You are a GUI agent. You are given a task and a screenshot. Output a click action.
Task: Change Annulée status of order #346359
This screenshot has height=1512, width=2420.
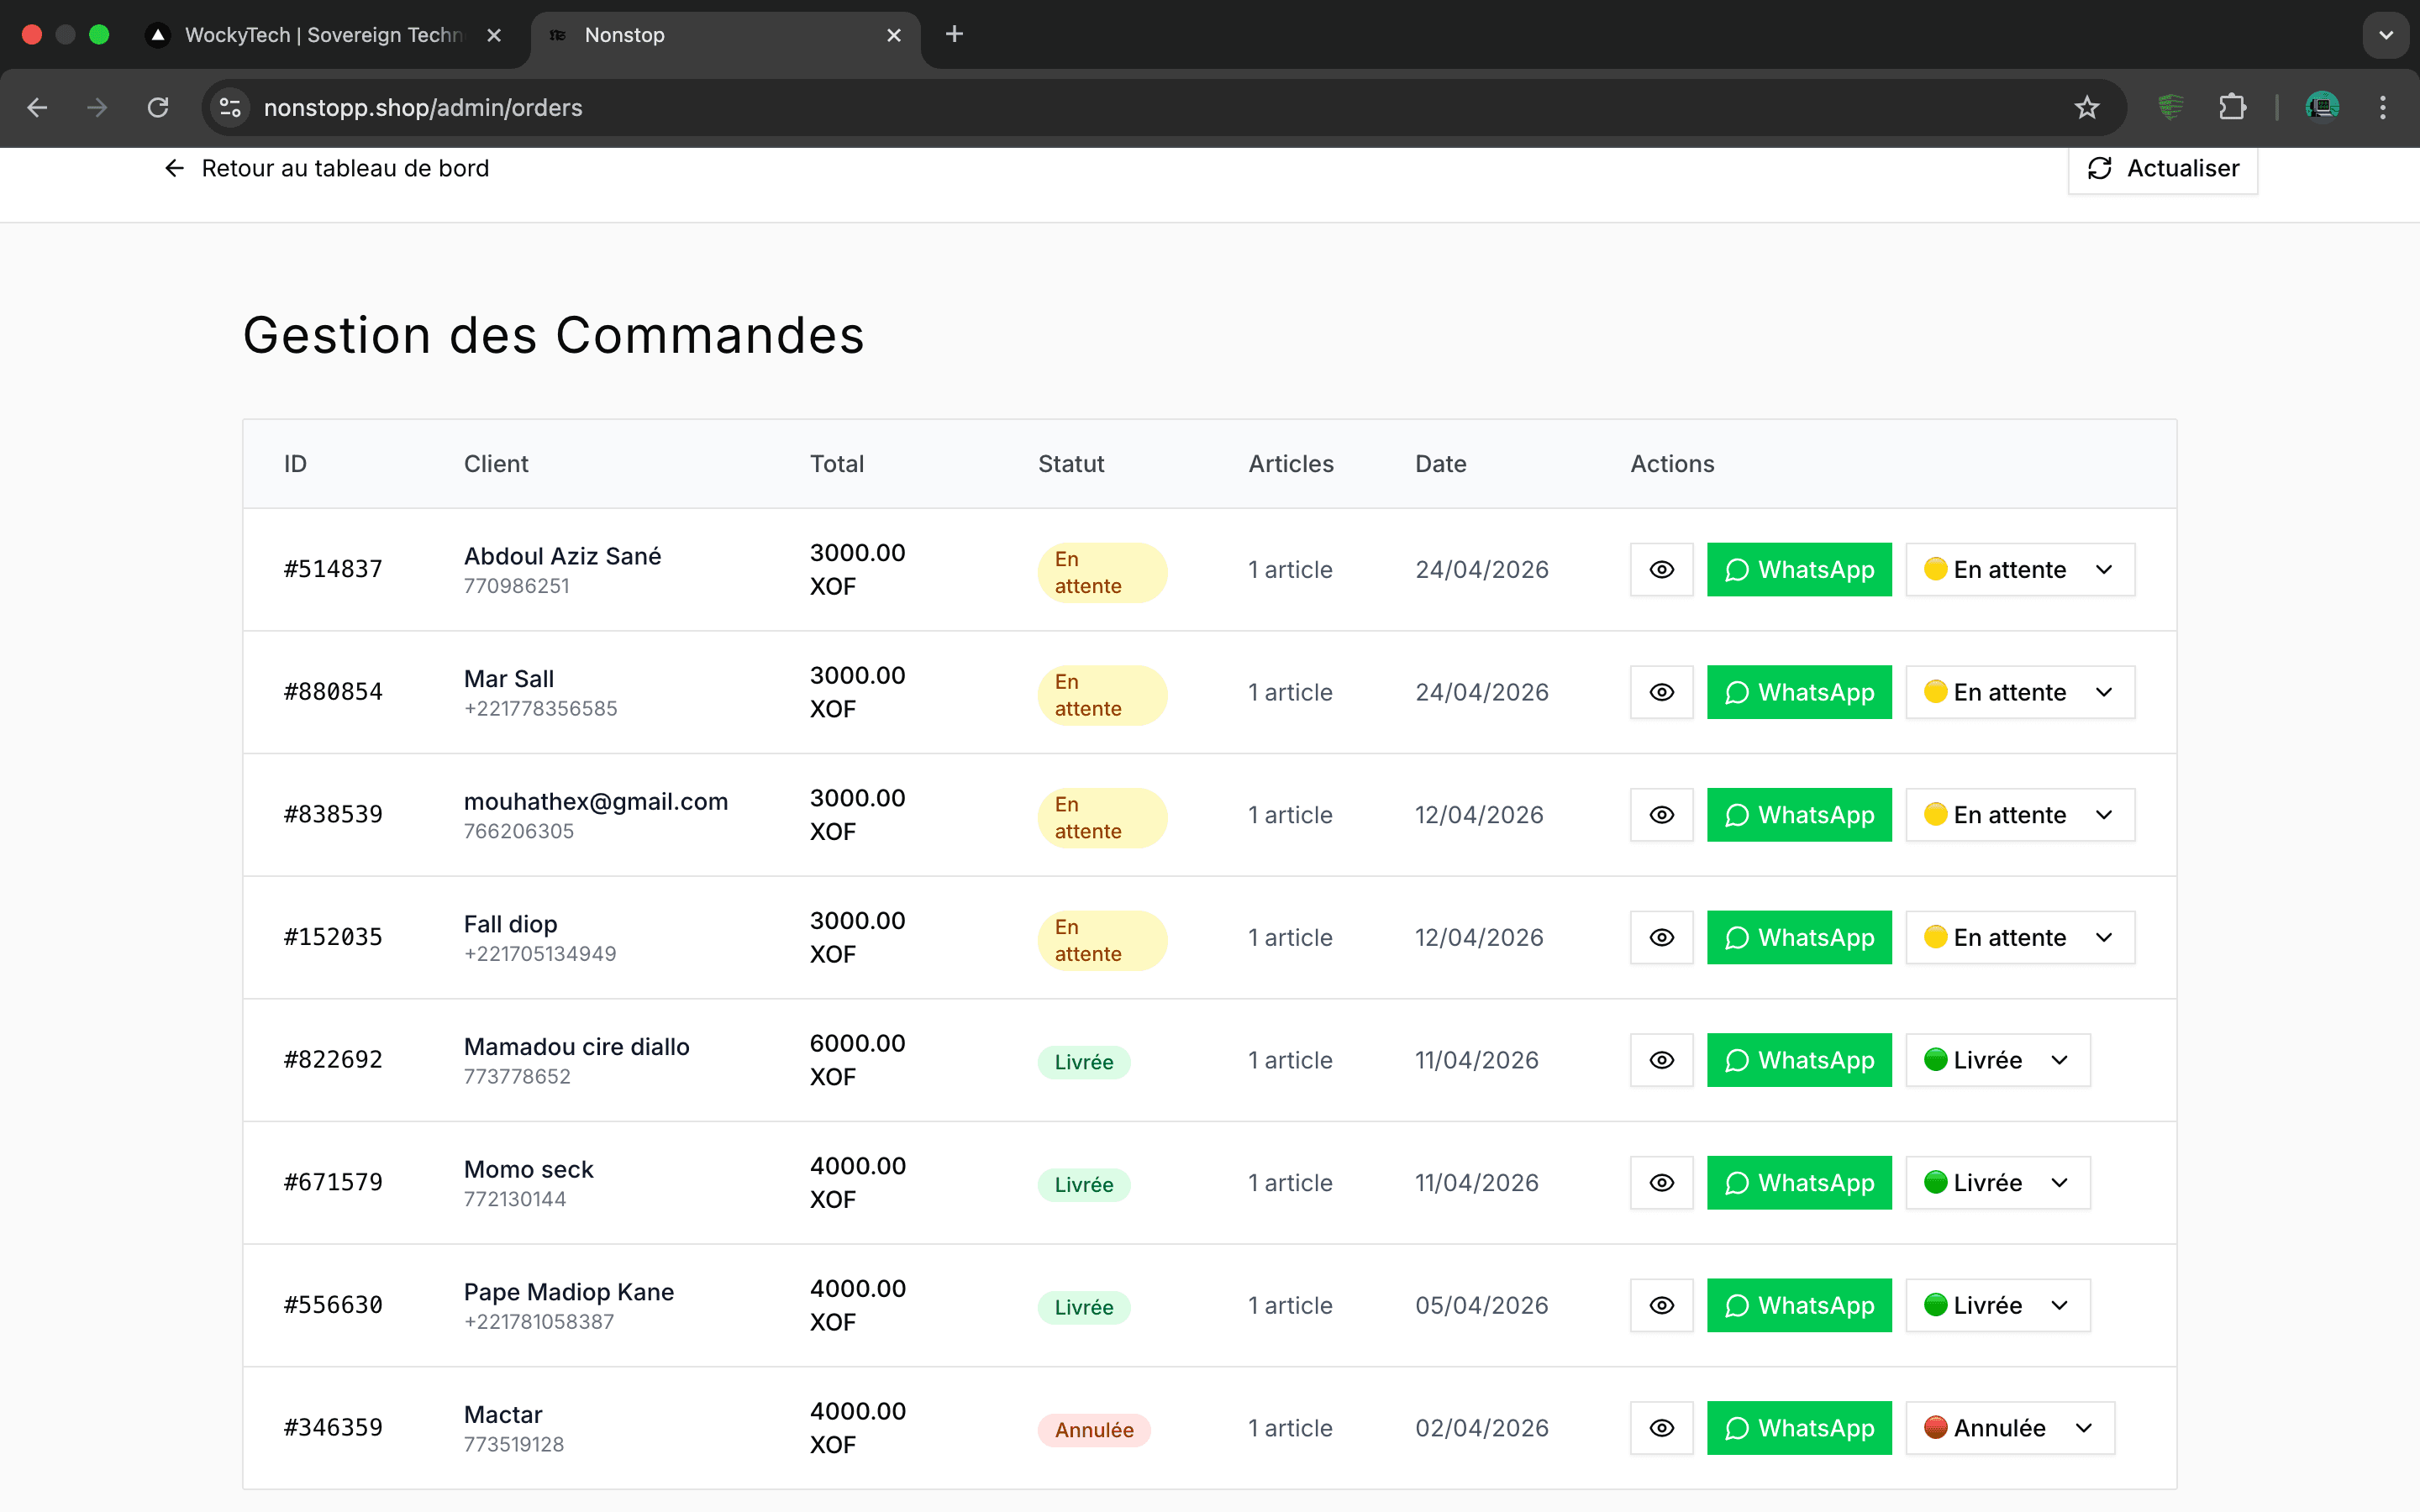tap(2010, 1428)
